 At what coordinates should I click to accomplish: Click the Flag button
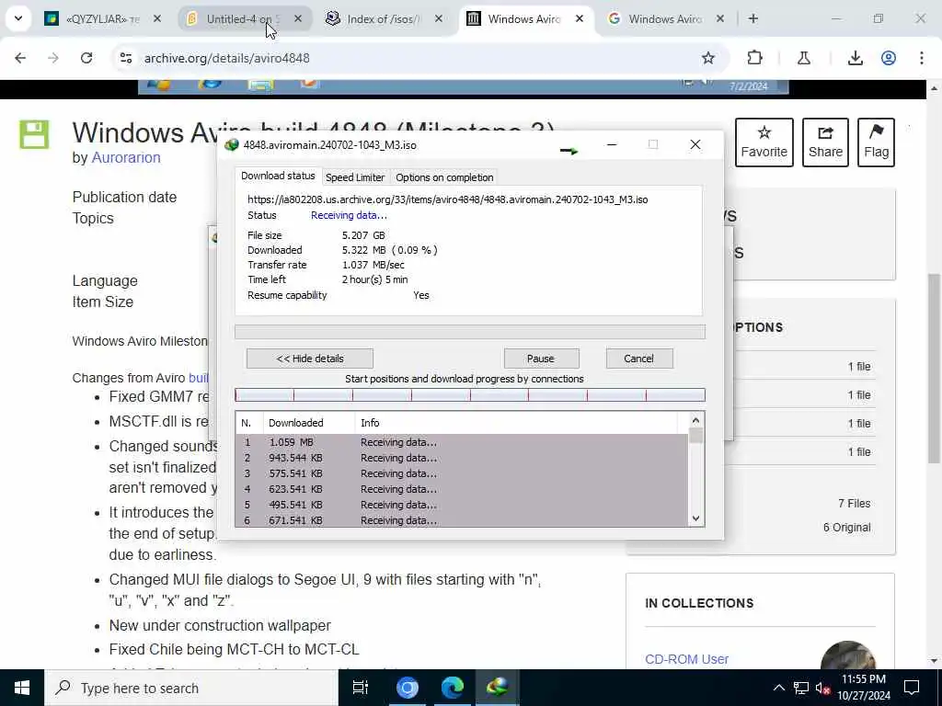click(876, 142)
